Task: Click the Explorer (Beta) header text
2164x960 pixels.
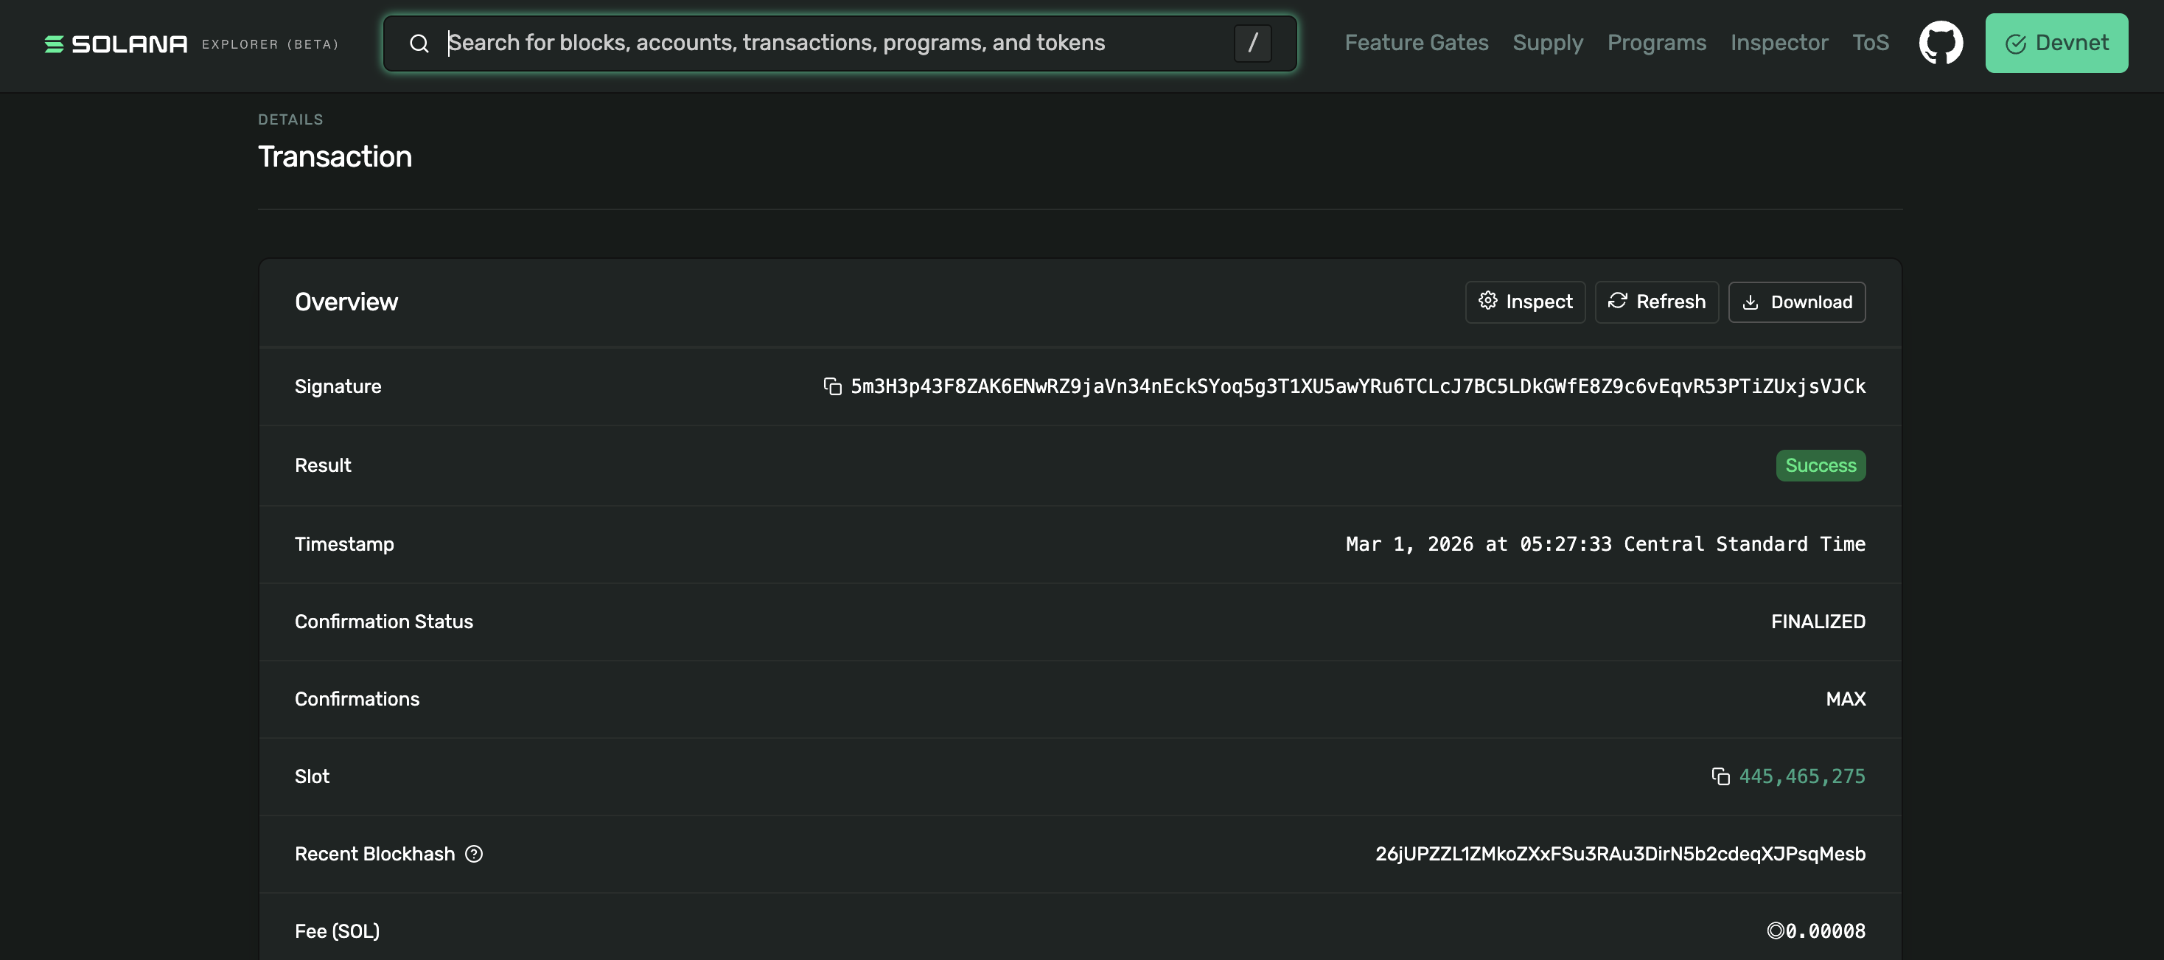Action: (270, 44)
